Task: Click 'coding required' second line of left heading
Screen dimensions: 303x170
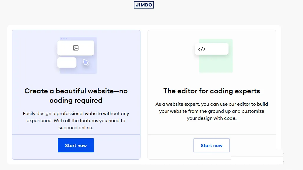Action: point(76,100)
